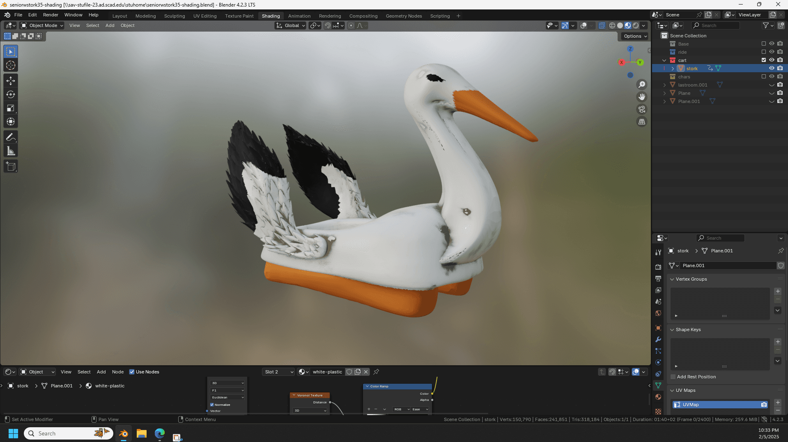The image size is (788, 442).
Task: Open the Object Mode dropdown
Action: (x=42, y=25)
